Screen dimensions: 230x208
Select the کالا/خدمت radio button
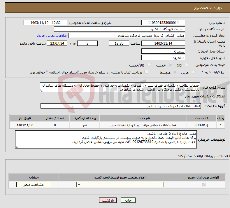tap(149, 65)
